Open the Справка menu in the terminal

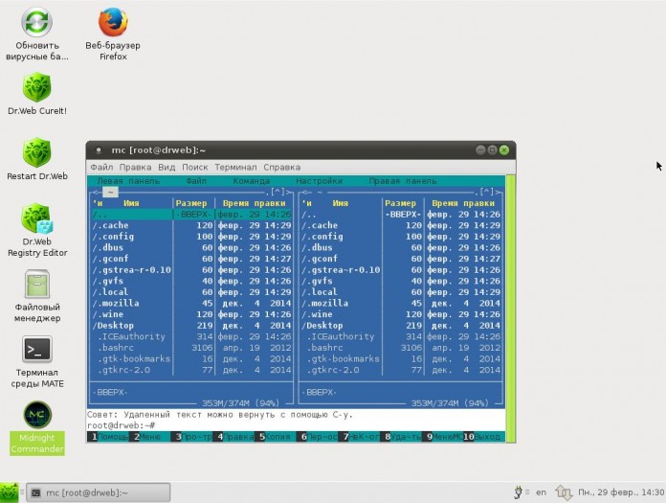[x=281, y=167]
